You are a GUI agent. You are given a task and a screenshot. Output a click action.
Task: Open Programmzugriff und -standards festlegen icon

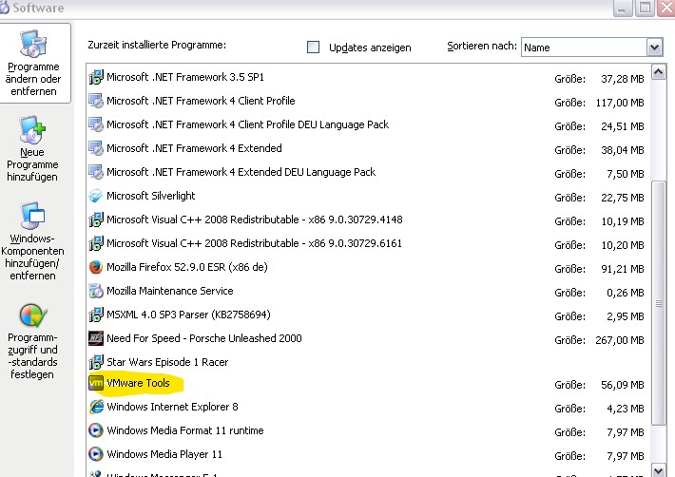[x=32, y=315]
